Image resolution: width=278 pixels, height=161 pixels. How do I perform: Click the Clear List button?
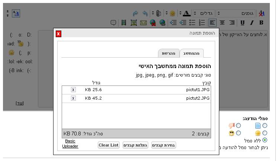[109, 145]
